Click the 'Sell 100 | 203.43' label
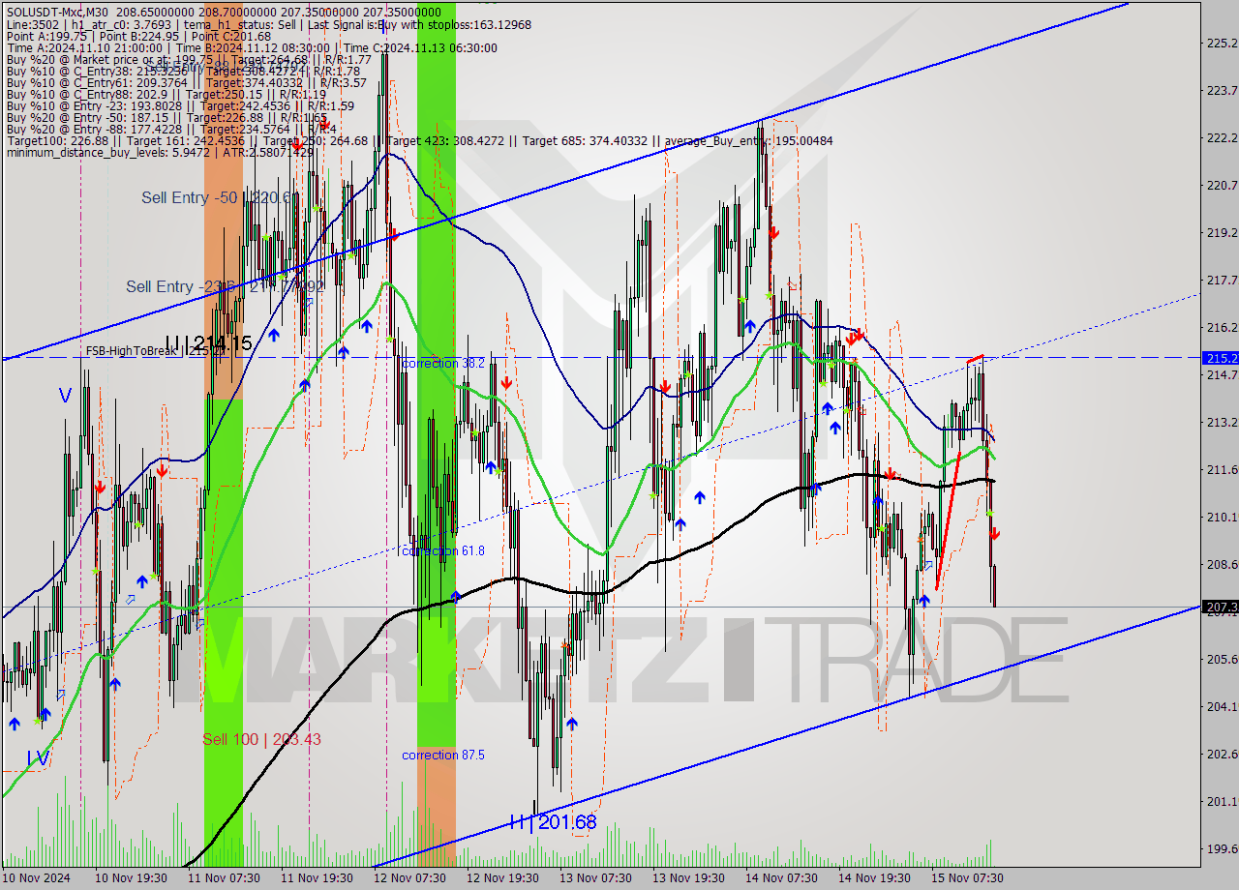The image size is (1239, 890). [261, 739]
